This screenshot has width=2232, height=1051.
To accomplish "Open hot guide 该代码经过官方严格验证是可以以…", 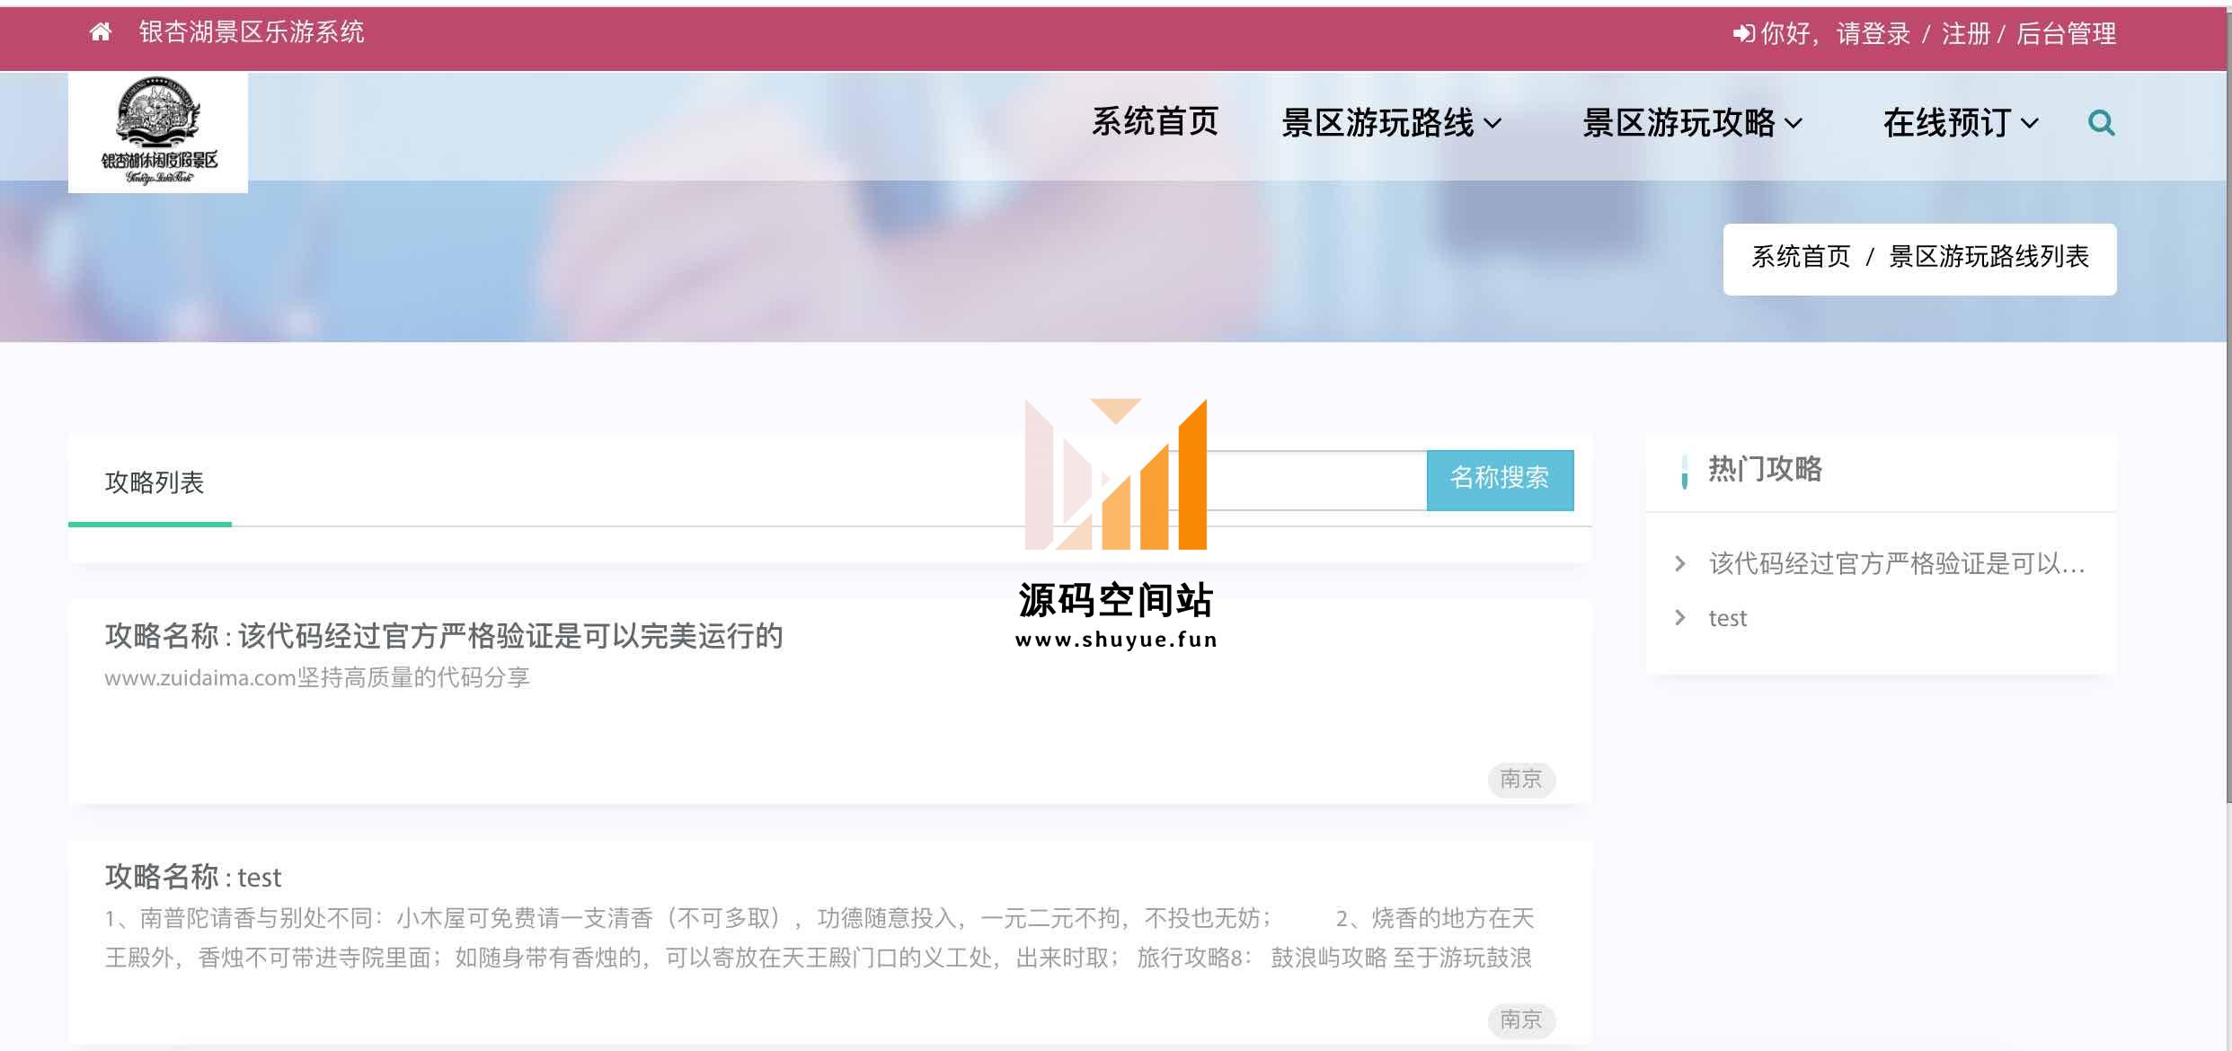I will coord(1896,564).
